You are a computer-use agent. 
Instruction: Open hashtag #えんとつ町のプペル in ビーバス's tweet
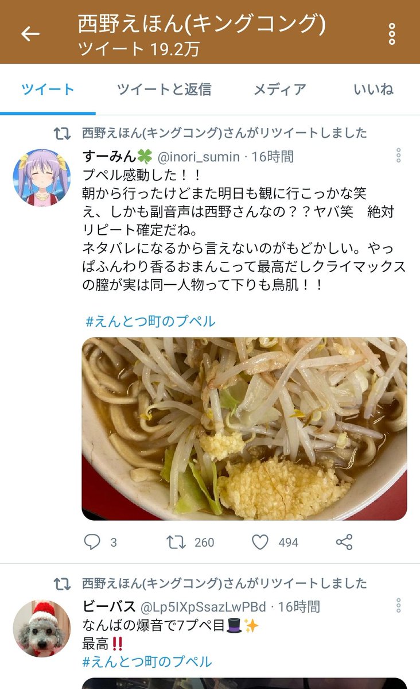tap(147, 662)
